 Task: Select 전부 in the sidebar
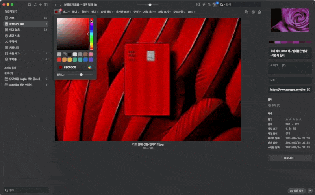[x=26, y=18]
